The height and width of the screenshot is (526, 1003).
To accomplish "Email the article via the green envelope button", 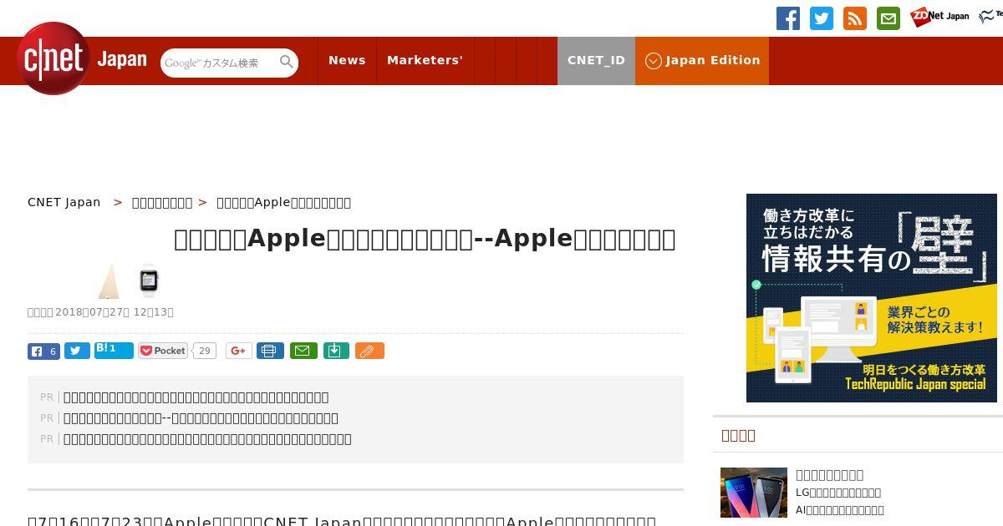I will click(303, 351).
